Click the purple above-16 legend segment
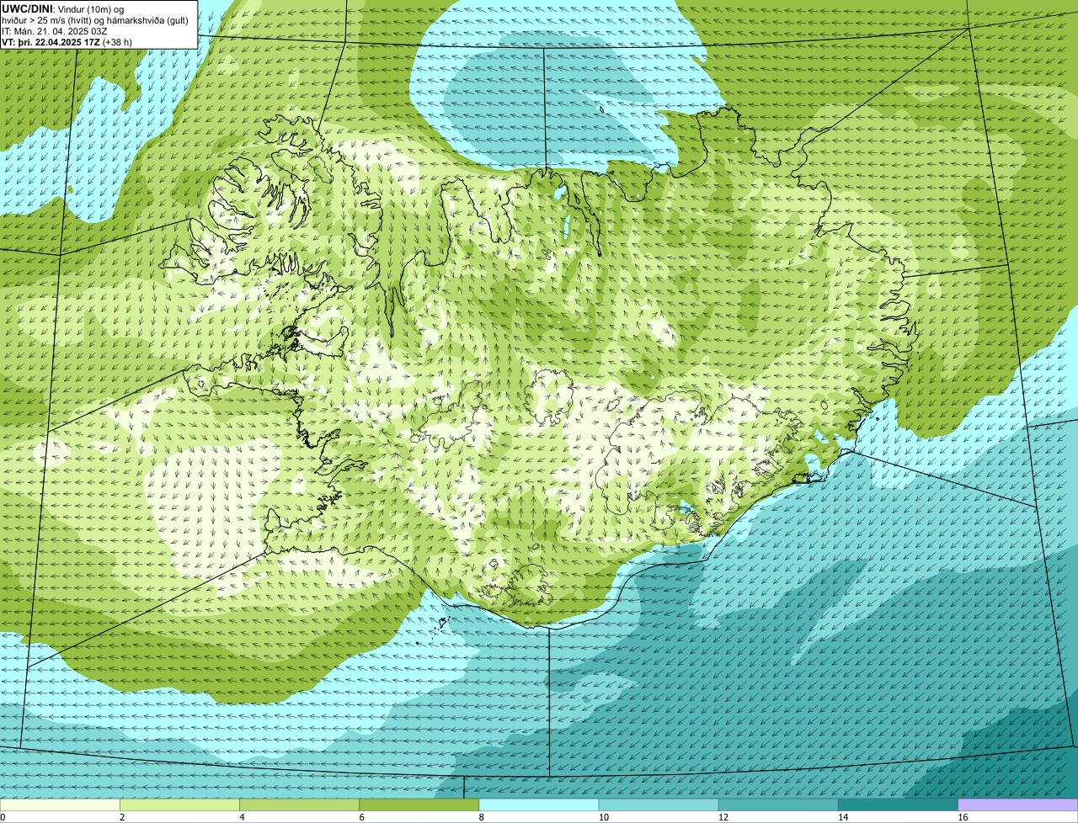Screen dimensions: 1078x823 click(1018, 804)
